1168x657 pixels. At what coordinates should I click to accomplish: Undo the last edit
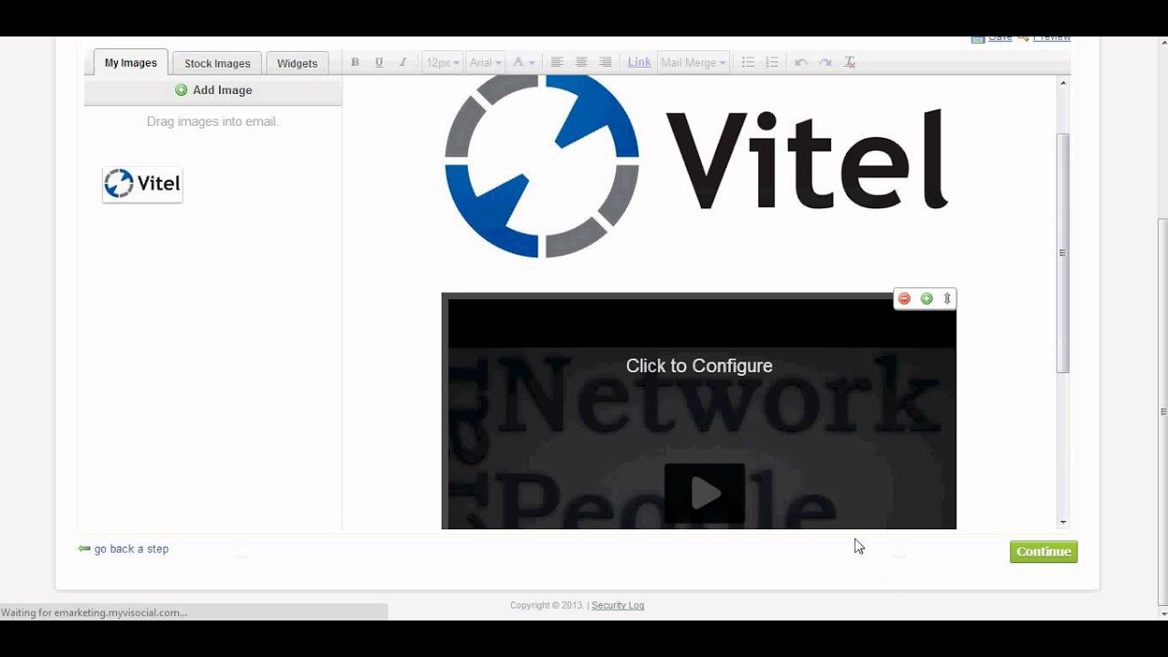(801, 62)
